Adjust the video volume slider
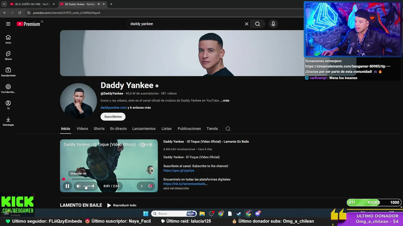This screenshot has height=226, width=403. [88, 186]
